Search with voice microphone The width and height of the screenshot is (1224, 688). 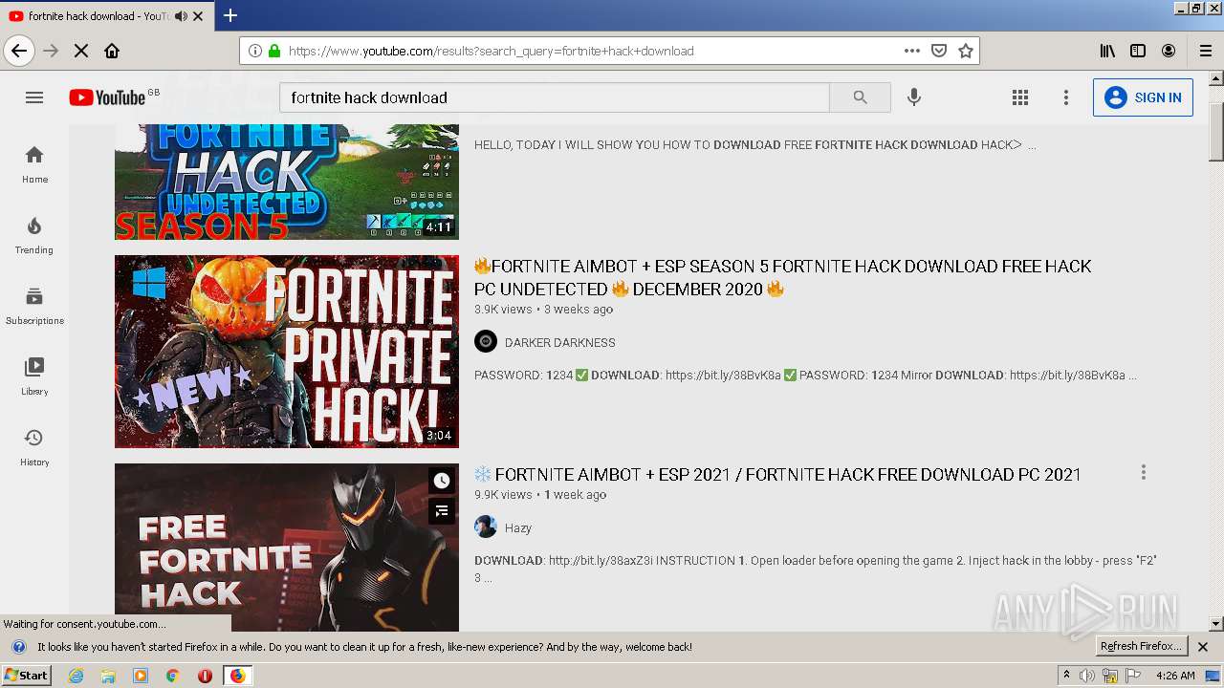coord(914,97)
